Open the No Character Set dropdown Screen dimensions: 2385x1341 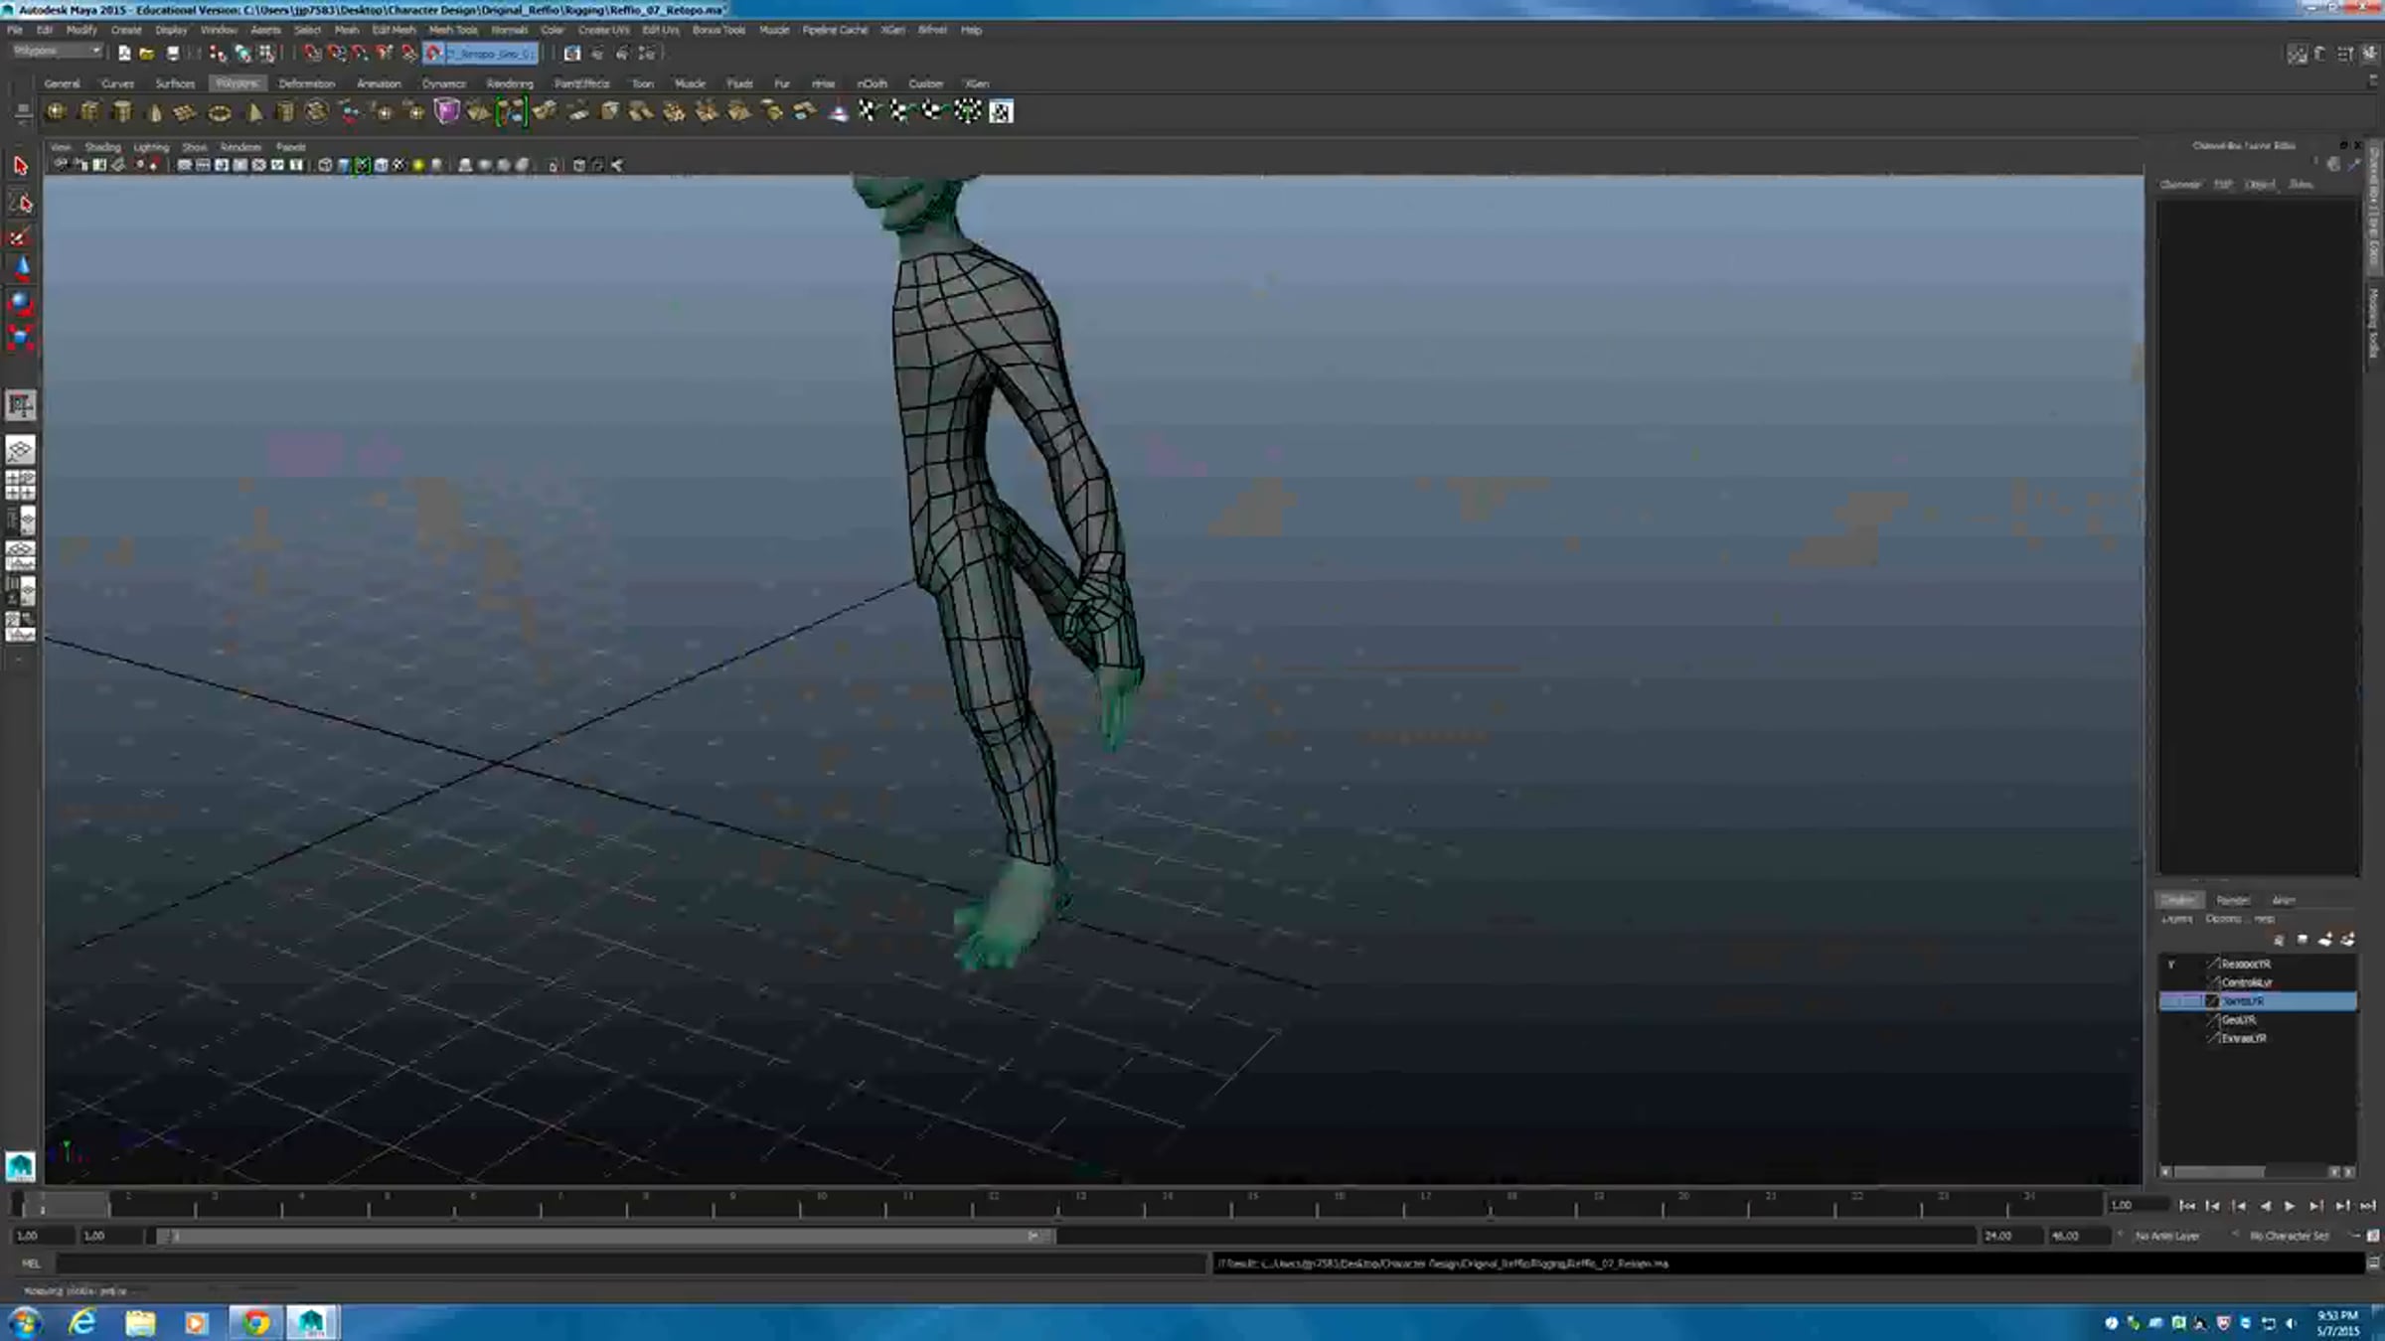coord(2289,1236)
